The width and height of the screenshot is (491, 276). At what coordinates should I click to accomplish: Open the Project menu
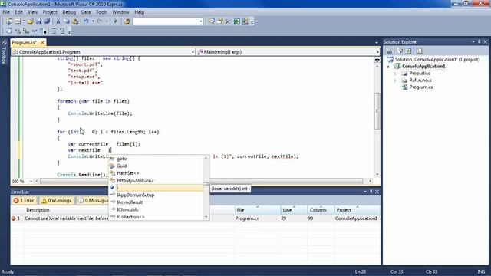[x=50, y=12]
